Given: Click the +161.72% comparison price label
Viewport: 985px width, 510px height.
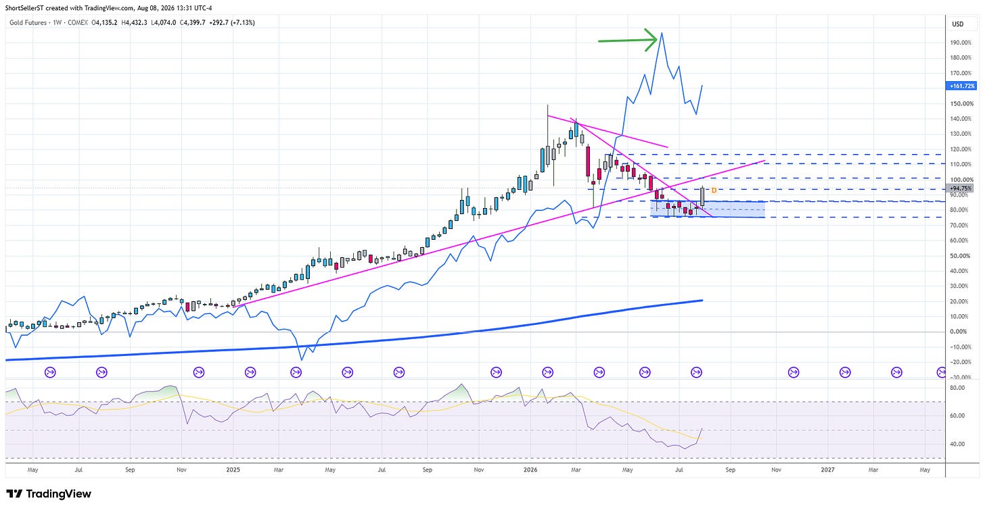Looking at the screenshot, I should (961, 86).
